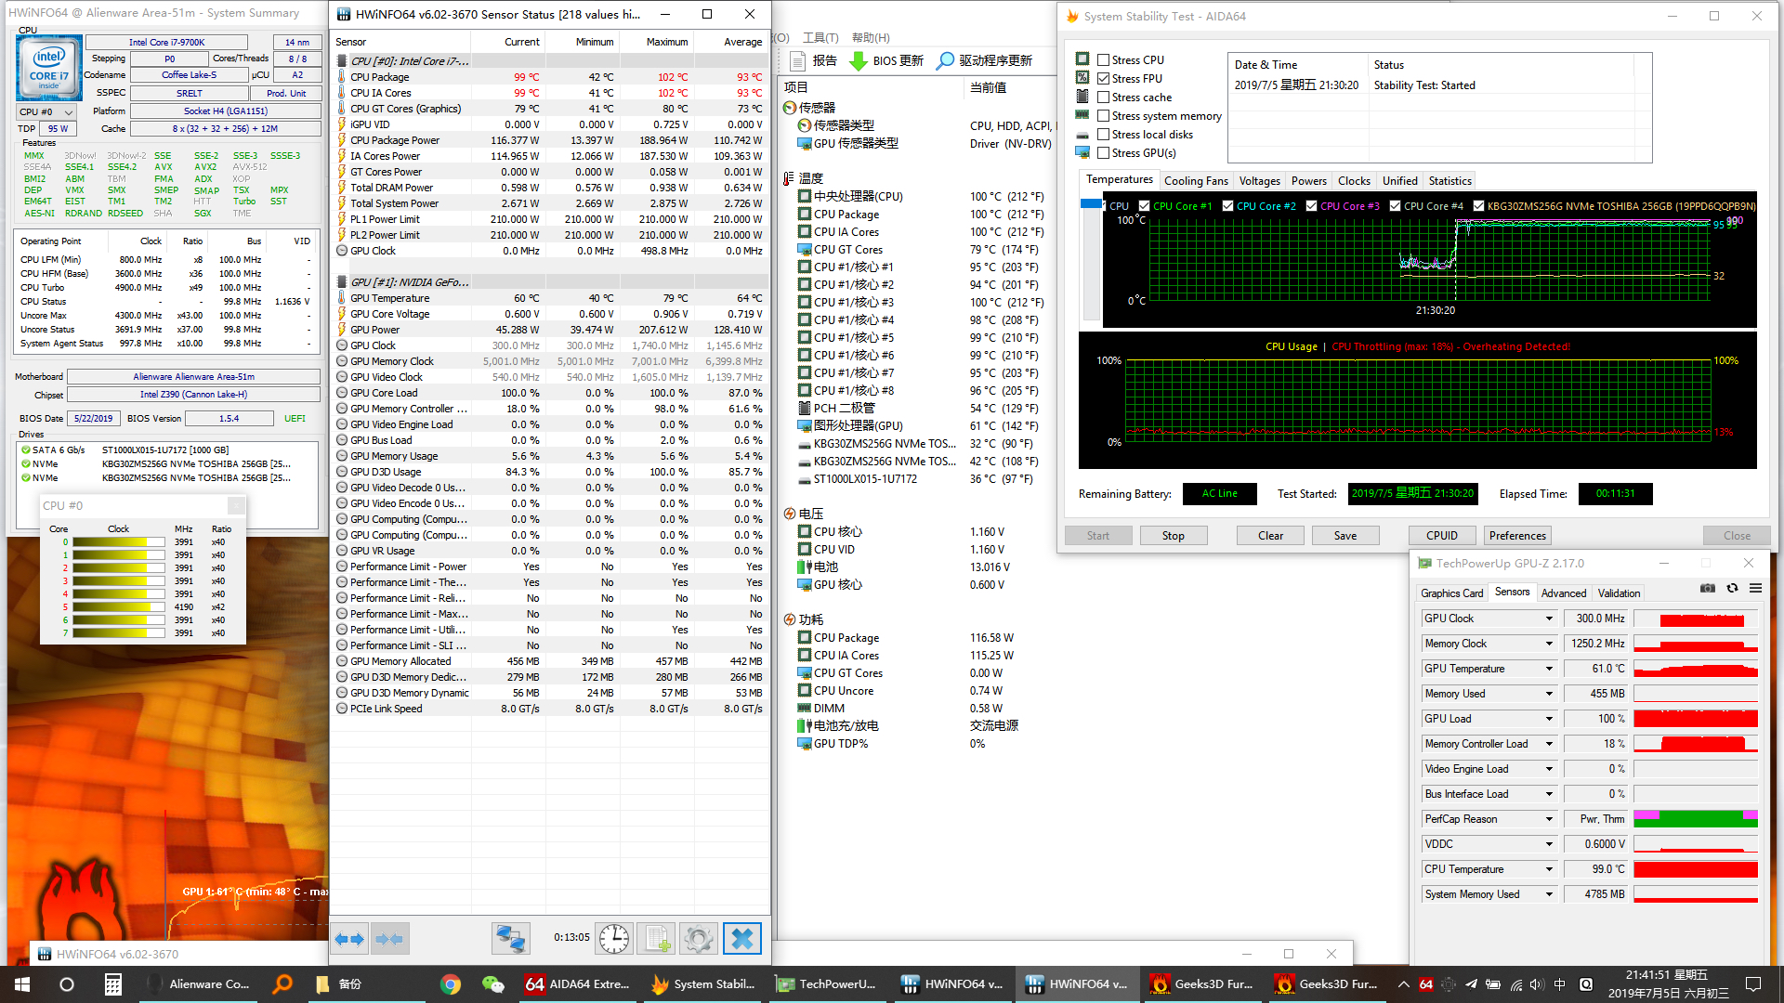Click the Alienware Alienware Area-51m motherboard field

(x=193, y=377)
